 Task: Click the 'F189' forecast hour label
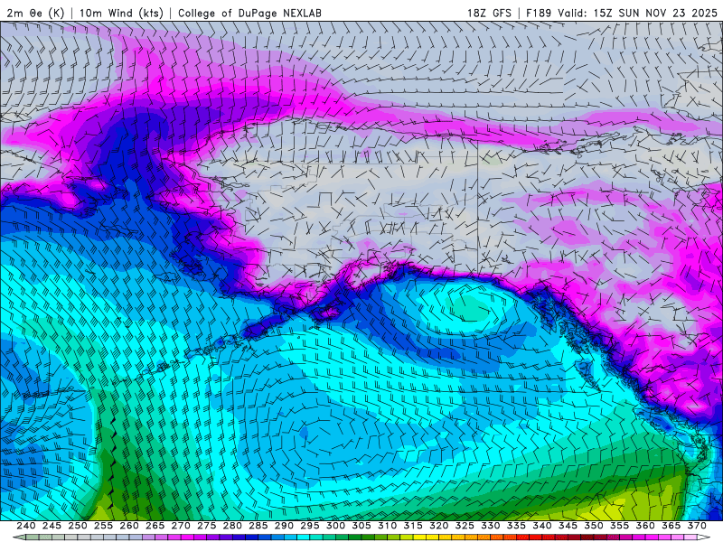539,13
